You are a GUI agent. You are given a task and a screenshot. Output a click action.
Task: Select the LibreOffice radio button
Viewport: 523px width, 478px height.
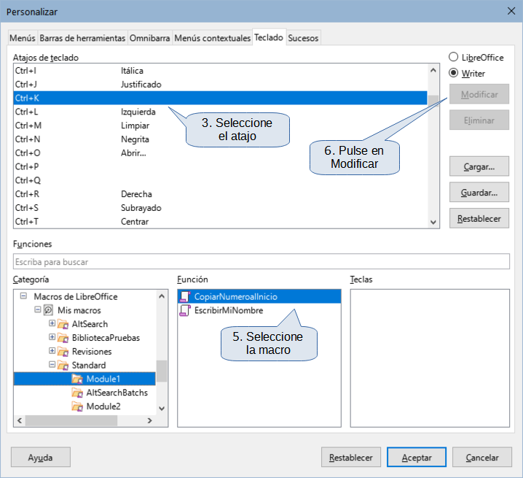pos(453,57)
